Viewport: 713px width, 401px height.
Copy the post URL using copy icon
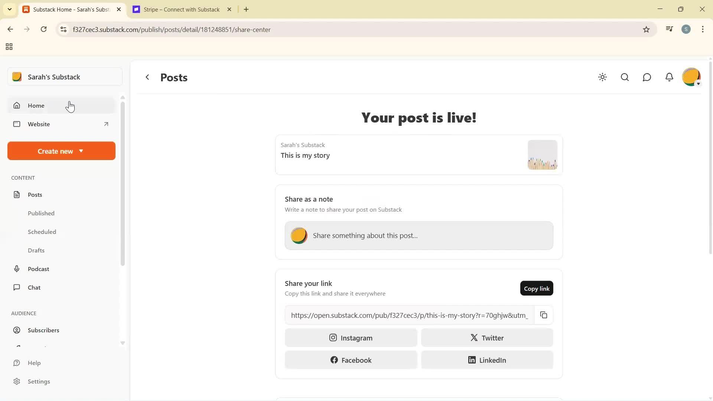[543, 315]
